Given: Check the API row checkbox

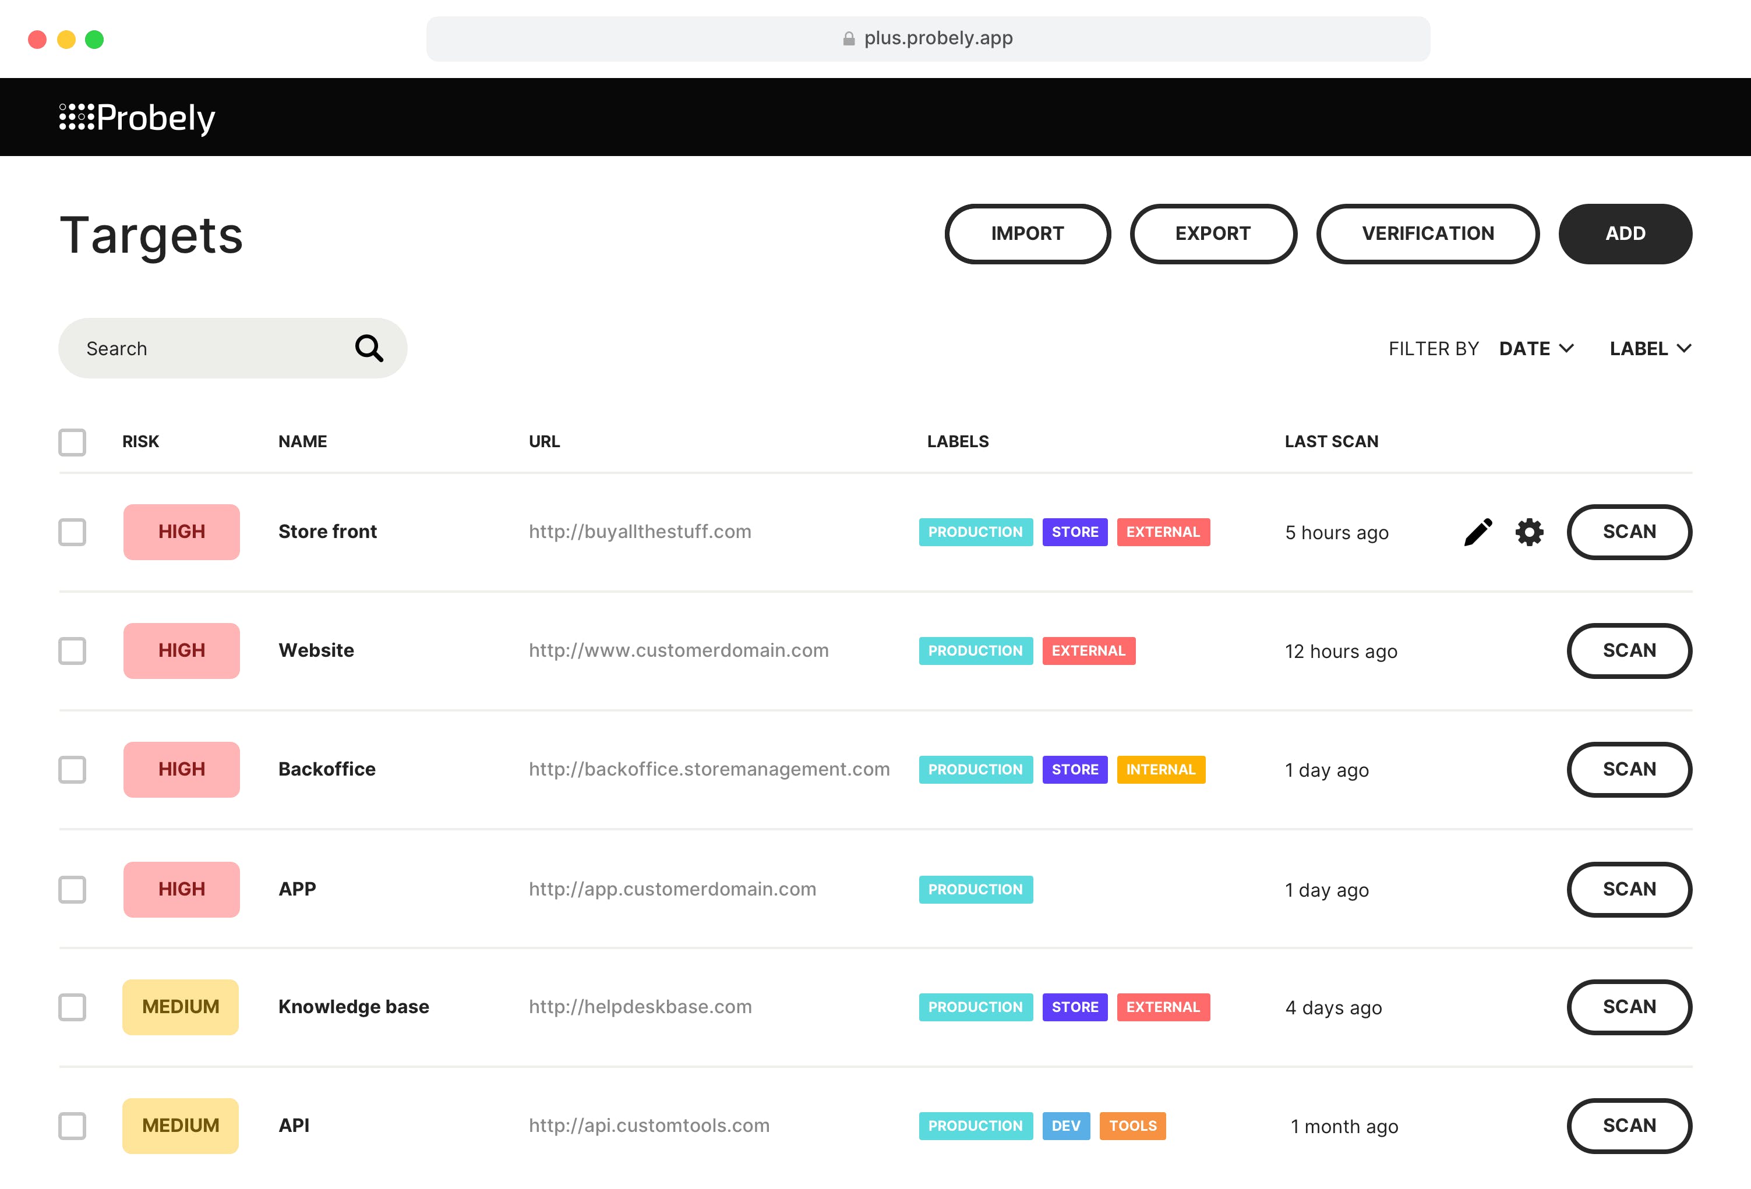Looking at the screenshot, I should (x=72, y=1126).
